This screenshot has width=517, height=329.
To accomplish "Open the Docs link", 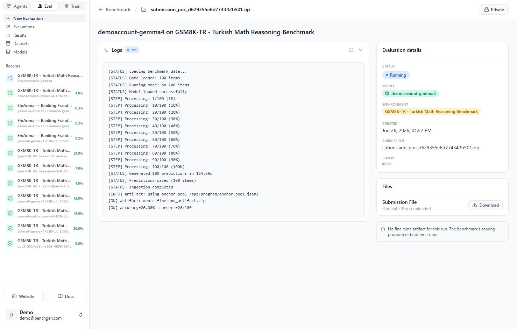I will [66, 296].
